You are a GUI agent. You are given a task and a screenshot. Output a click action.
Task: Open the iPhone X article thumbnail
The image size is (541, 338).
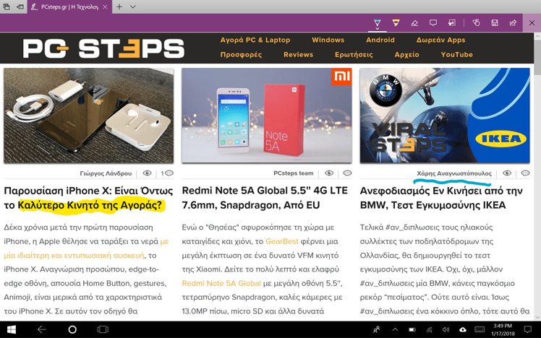[89, 116]
